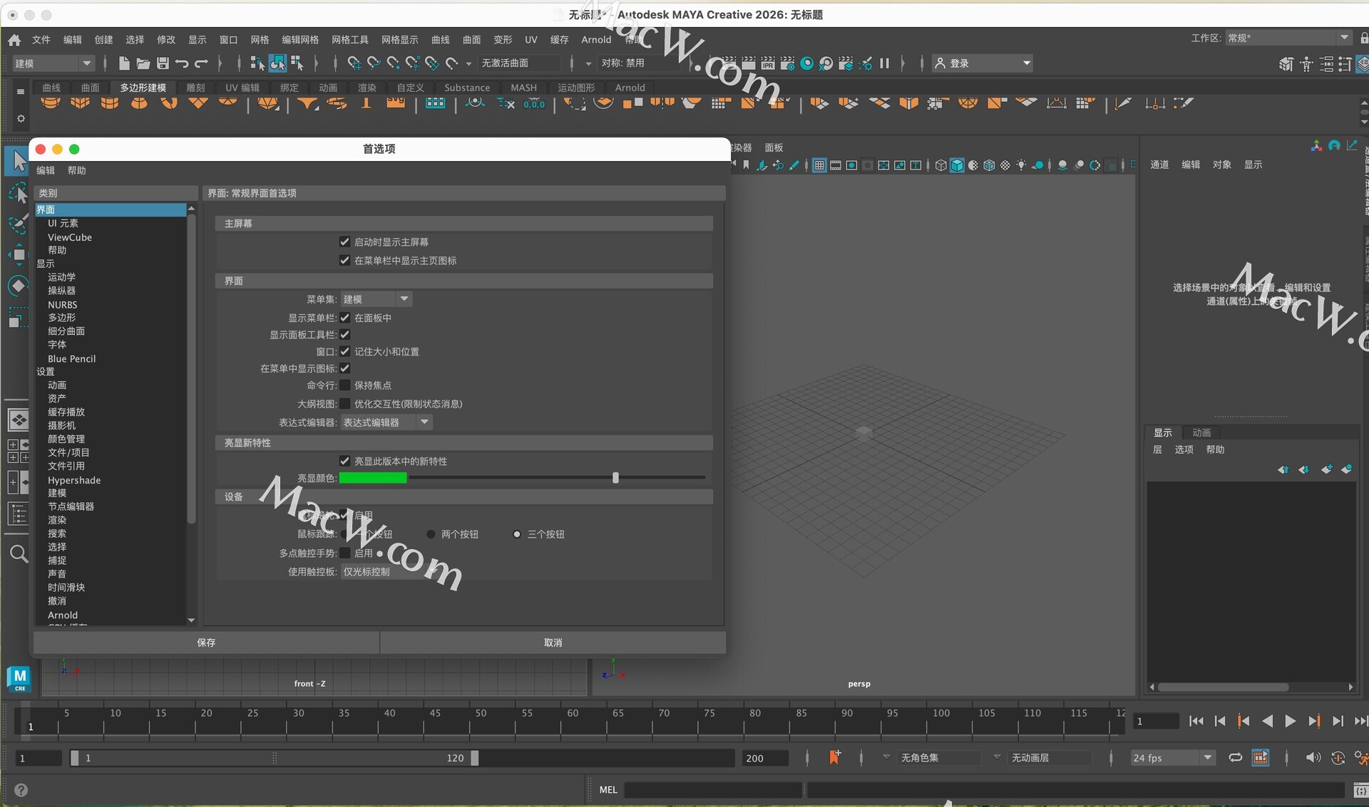Toggle 在菜单中显示图标 checkbox

(x=345, y=368)
